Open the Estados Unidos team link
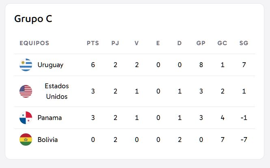The width and height of the screenshot is (270, 168). 57,91
